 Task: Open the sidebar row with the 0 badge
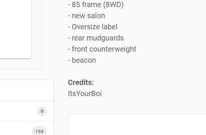[x=27, y=111]
